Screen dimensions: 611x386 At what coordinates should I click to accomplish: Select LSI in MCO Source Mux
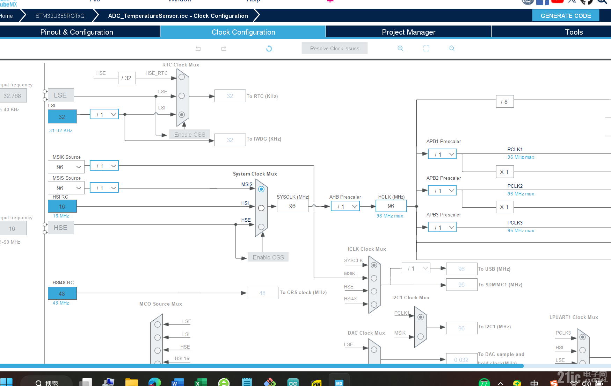(x=158, y=337)
